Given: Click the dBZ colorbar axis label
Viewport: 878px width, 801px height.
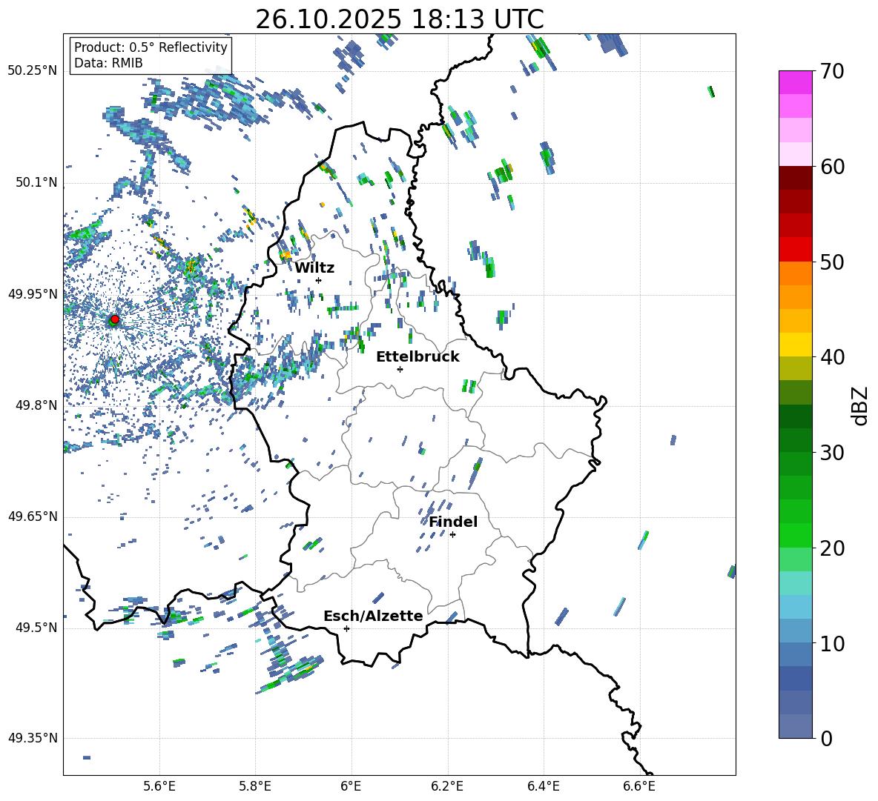Looking at the screenshot, I should click(x=860, y=405).
